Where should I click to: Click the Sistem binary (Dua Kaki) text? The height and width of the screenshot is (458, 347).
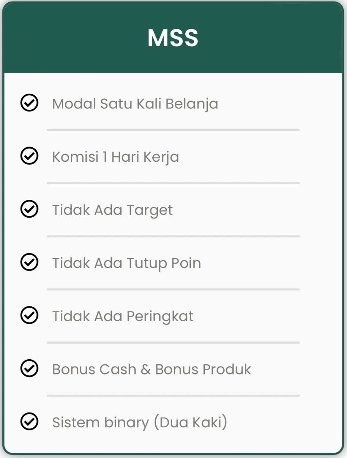pyautogui.click(x=139, y=423)
